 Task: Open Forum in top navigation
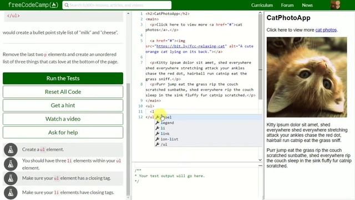pos(287,5)
